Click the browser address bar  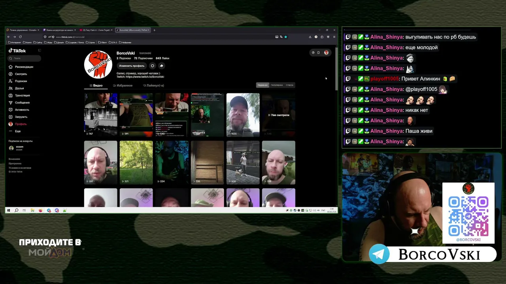point(166,37)
